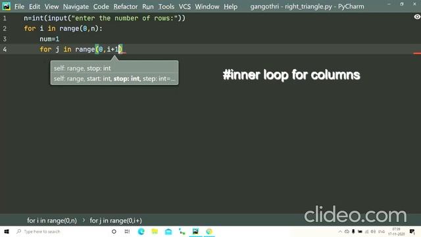This screenshot has height=237, width=421.
Task: Open the notification center icon
Action: pos(412,231)
